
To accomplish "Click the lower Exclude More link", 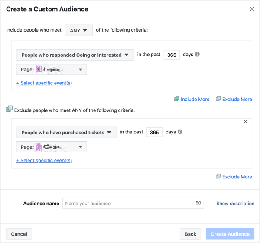I will 234,177.
